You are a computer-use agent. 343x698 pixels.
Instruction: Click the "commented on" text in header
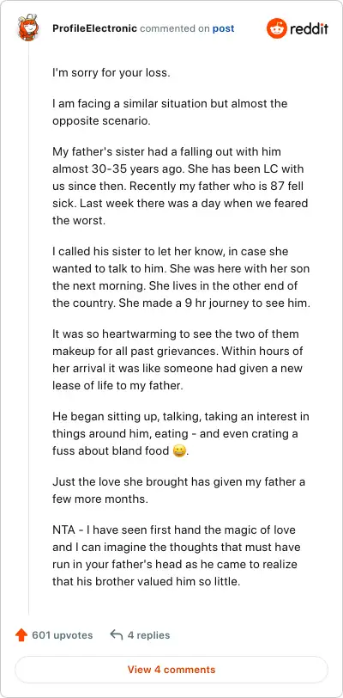coord(175,29)
